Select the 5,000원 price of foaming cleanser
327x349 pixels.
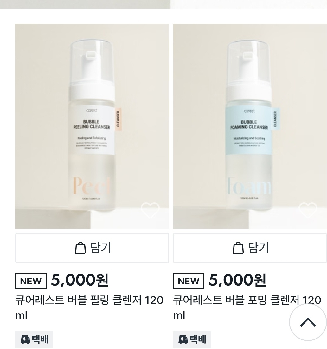[237, 280]
